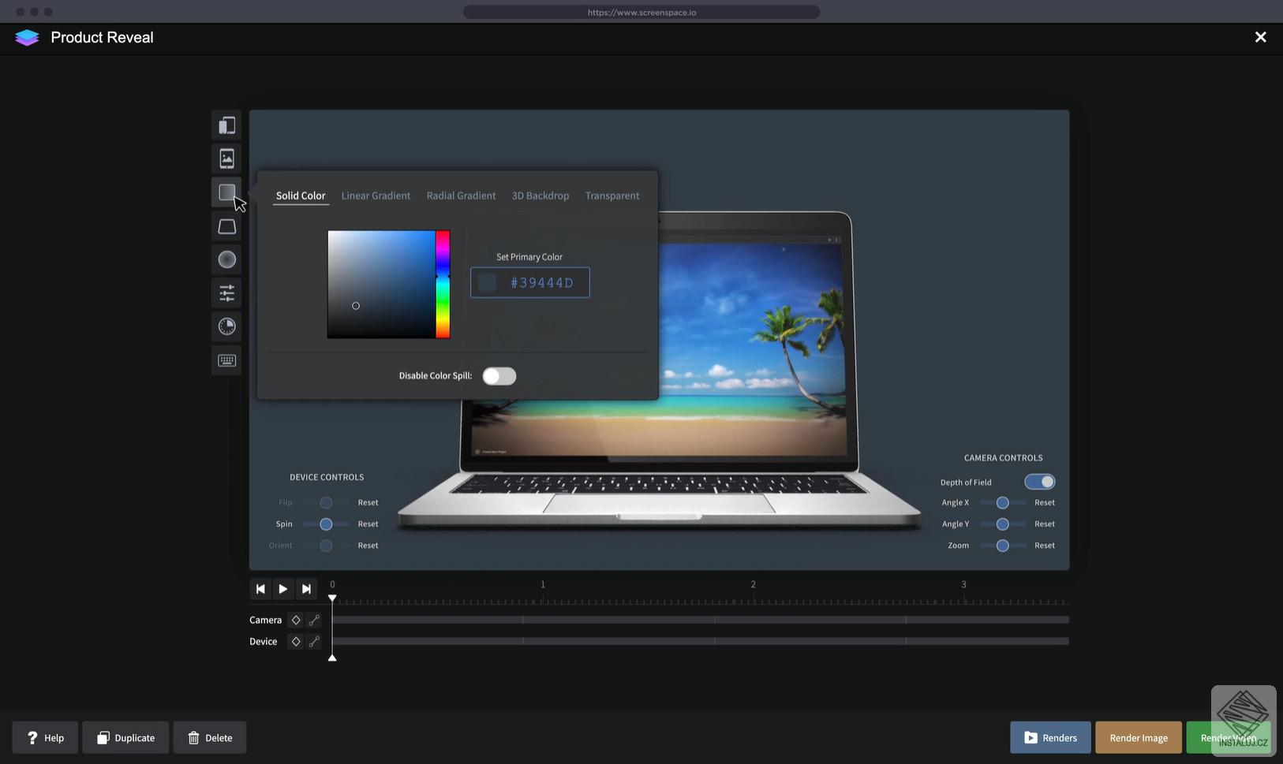
Task: Open the keyboard shortcuts panel
Action: pyautogui.click(x=226, y=360)
